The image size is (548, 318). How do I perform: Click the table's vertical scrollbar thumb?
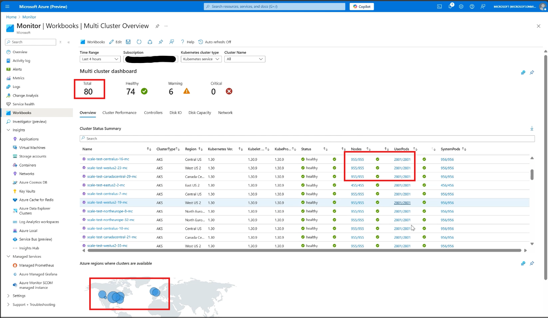point(532,175)
